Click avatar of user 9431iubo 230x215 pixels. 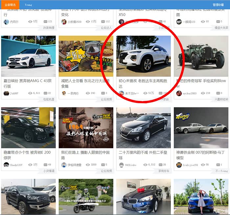coord(121,165)
